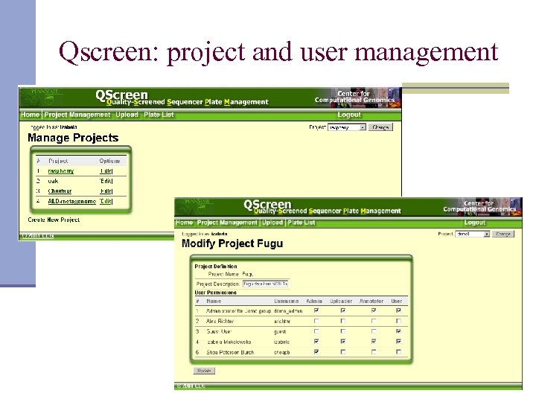The height and width of the screenshot is (402, 536).
Task: Click the Change button in the Modify Project window
Action: pyautogui.click(x=503, y=234)
